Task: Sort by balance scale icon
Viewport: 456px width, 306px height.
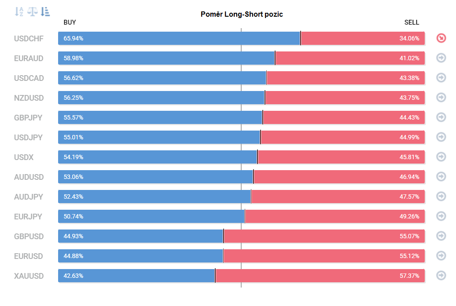Action: (x=32, y=11)
